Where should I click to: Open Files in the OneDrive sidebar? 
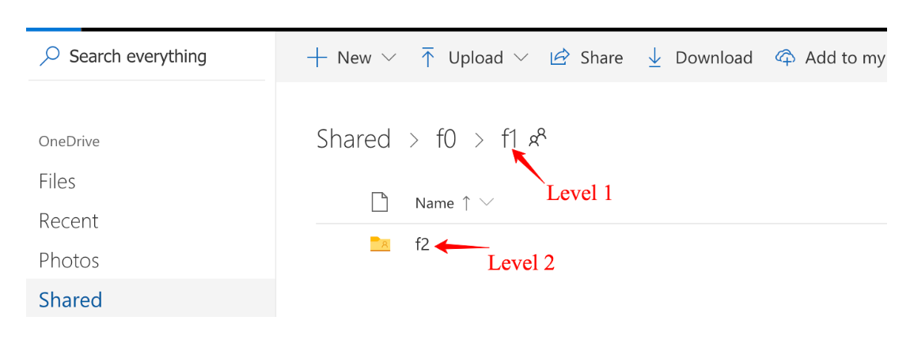(57, 181)
